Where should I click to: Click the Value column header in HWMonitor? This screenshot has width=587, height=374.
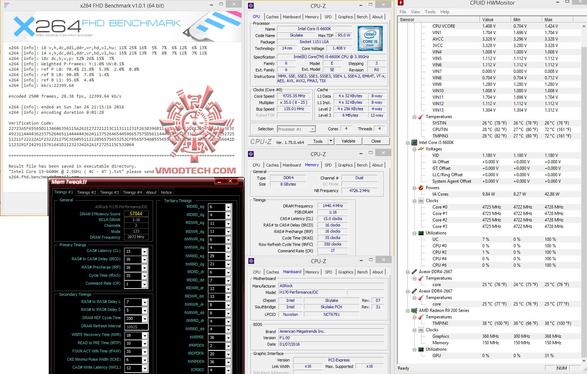click(x=496, y=19)
